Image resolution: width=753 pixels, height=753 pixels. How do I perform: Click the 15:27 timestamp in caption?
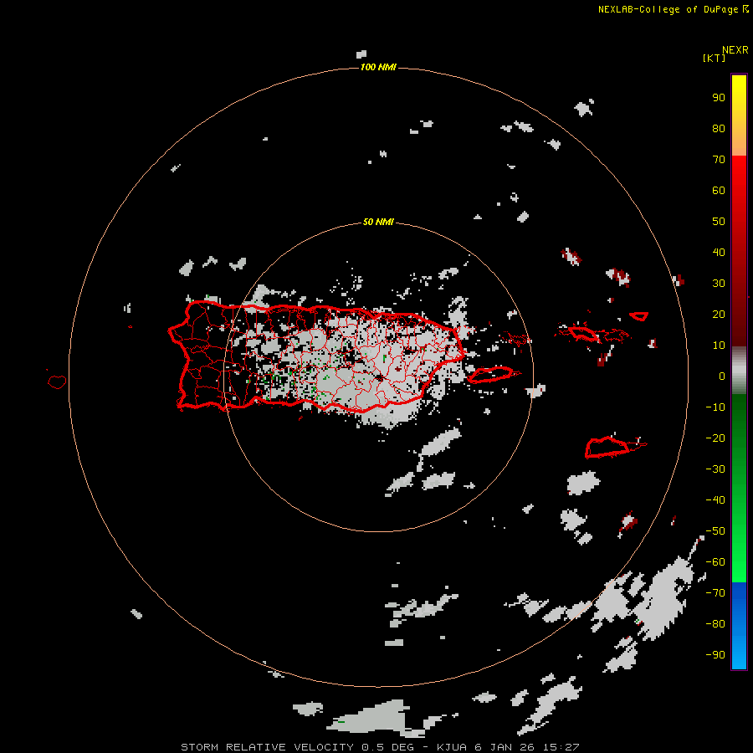[x=561, y=747]
